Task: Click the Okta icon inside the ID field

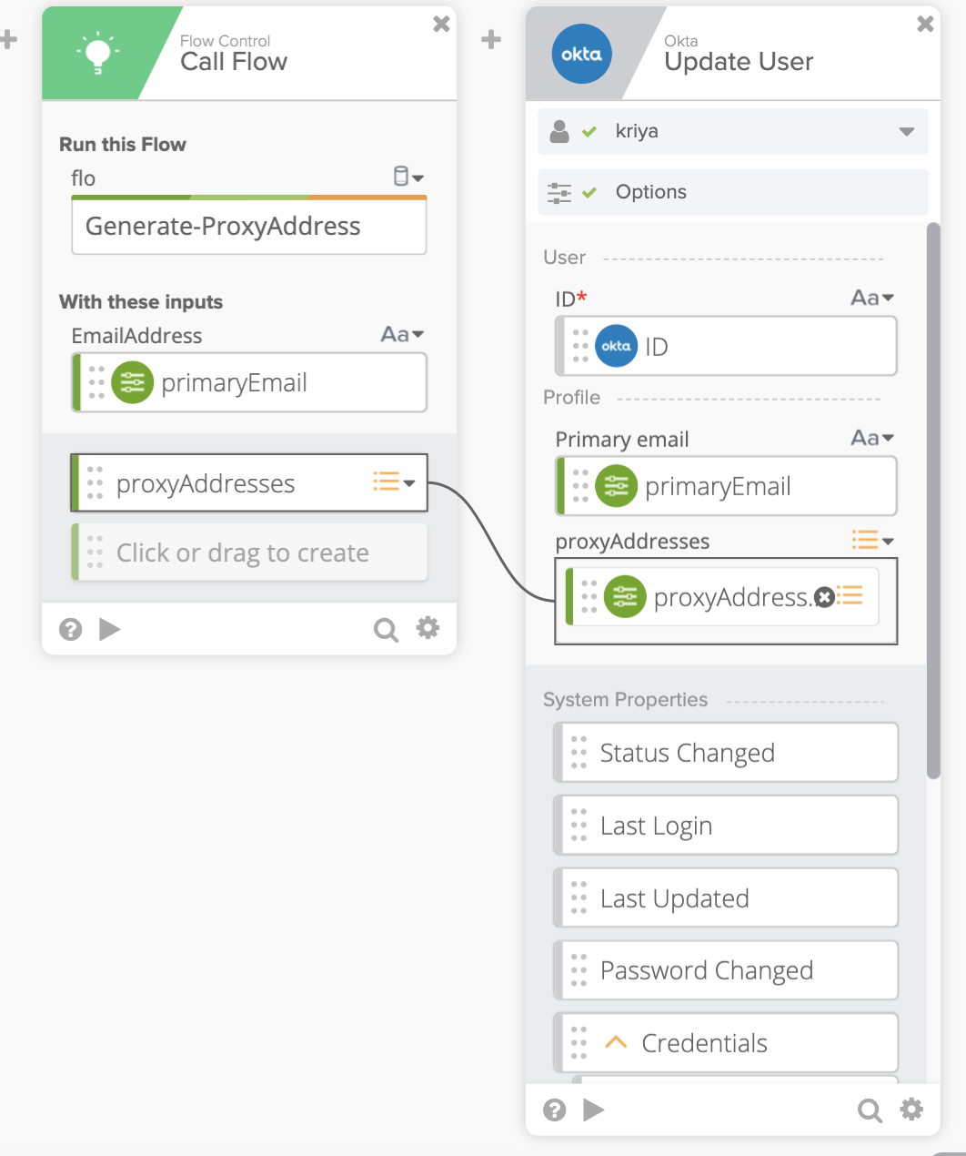Action: click(x=616, y=346)
